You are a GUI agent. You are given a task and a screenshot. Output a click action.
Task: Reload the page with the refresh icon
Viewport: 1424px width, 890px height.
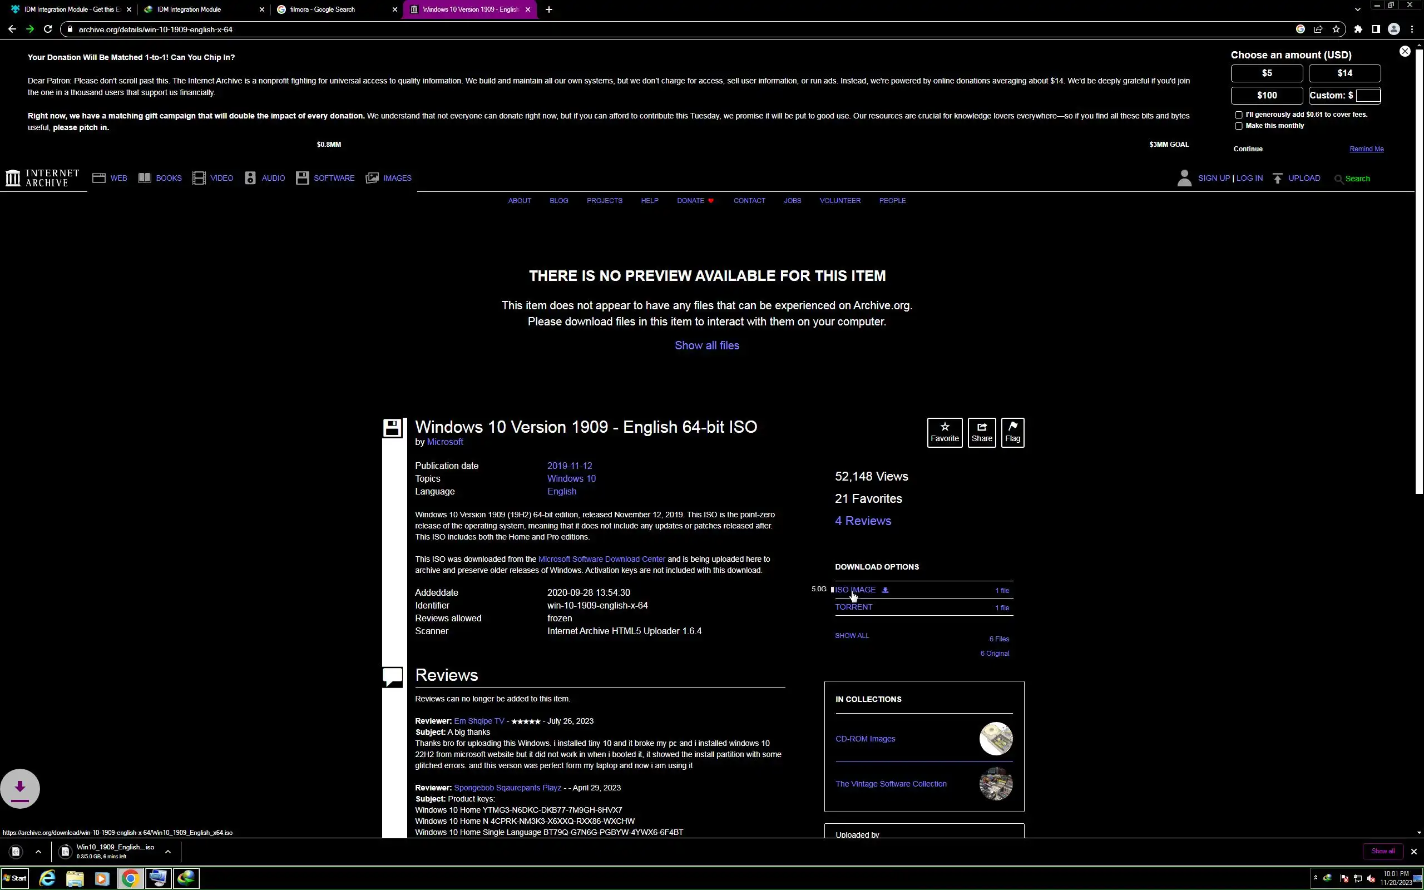(x=48, y=29)
